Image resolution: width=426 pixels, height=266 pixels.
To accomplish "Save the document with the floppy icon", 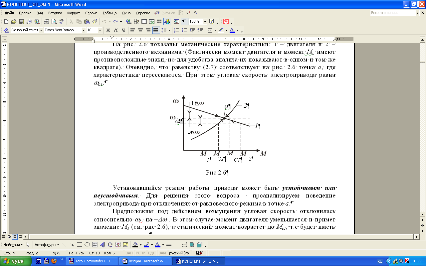I will pos(21,22).
